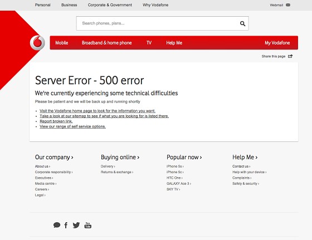Select the My Vodafone menu item
Screen dimensions: 312x240
click(x=277, y=43)
